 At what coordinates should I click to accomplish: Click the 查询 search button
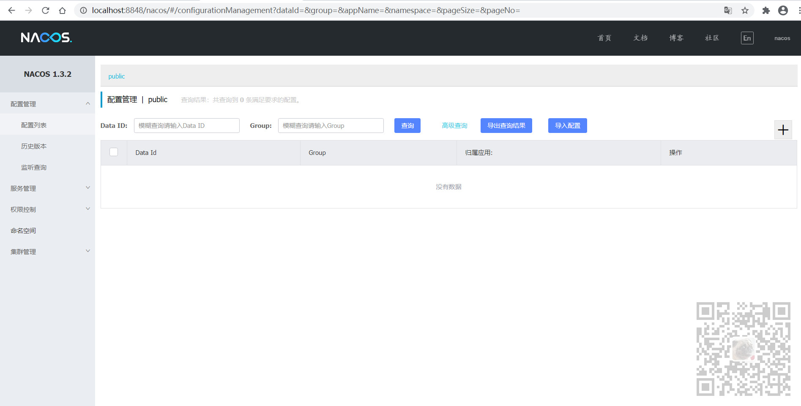407,125
